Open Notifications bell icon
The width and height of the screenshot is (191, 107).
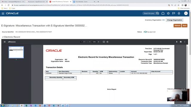point(179,13)
